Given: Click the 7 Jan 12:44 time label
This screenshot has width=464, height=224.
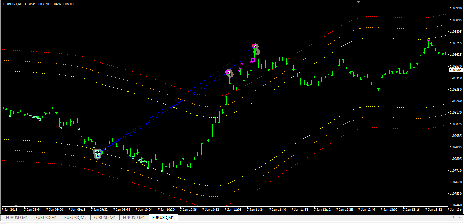Looking at the screenshot, I should pyautogui.click(x=367, y=210).
